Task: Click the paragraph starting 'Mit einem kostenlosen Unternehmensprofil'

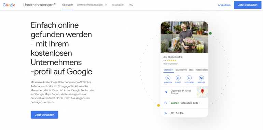Action: click(63, 92)
